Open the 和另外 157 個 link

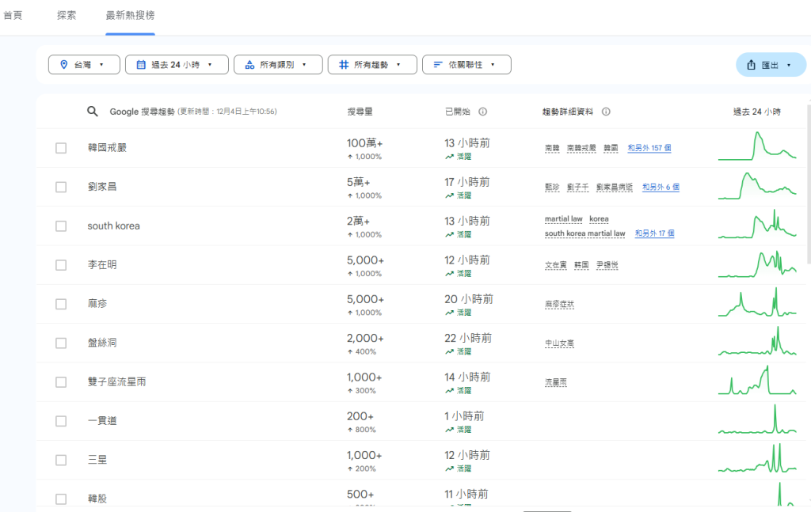pyautogui.click(x=649, y=148)
